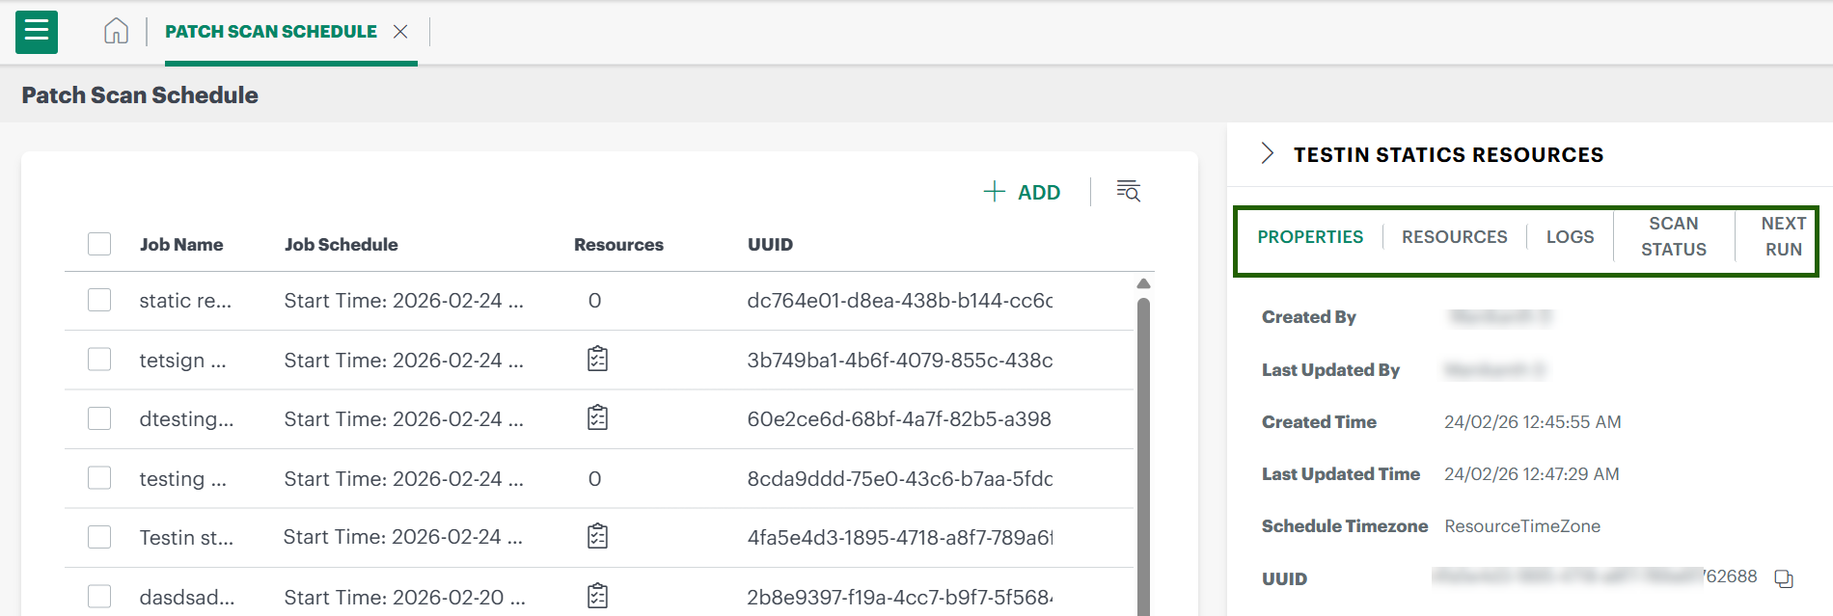The image size is (1833, 616).
Task: Collapse the TESTIN STATICS RESOURCES panel chevron
Action: pos(1268,153)
